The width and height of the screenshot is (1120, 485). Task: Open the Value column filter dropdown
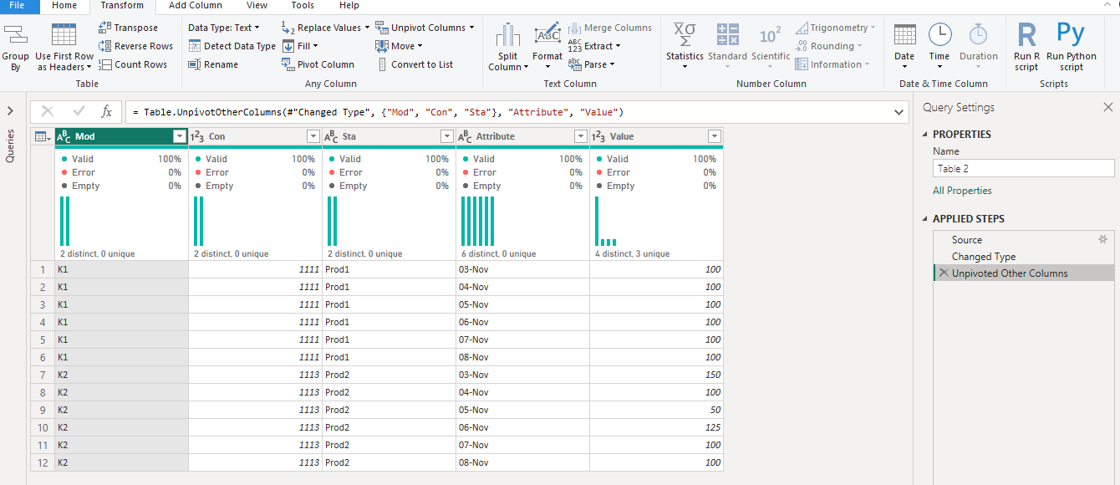[x=715, y=136]
